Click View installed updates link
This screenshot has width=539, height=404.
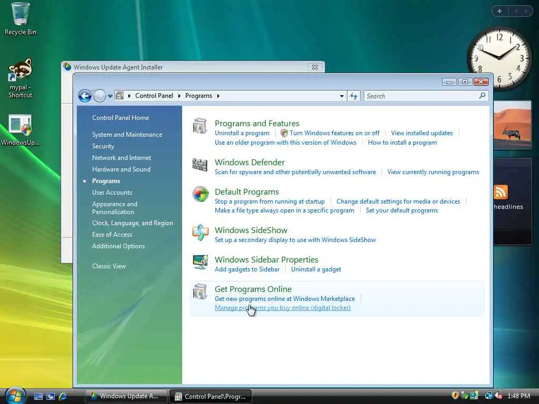(x=422, y=133)
